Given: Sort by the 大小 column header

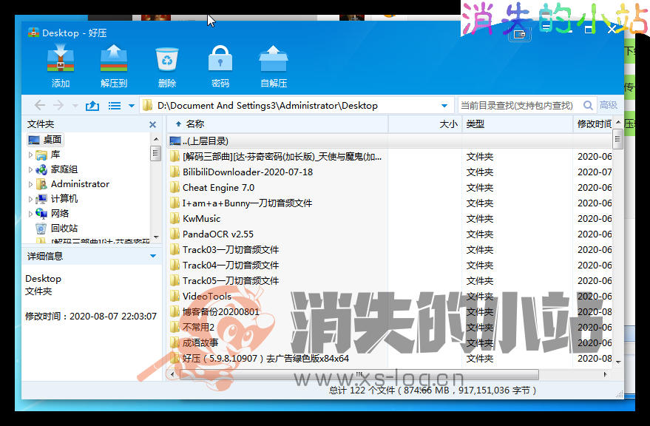Looking at the screenshot, I should pos(449,124).
